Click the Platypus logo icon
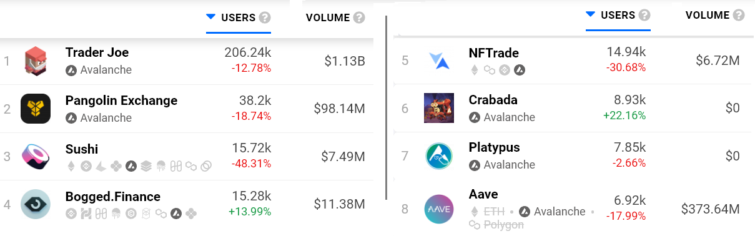Viewport: 755px width, 236px height. 439,156
